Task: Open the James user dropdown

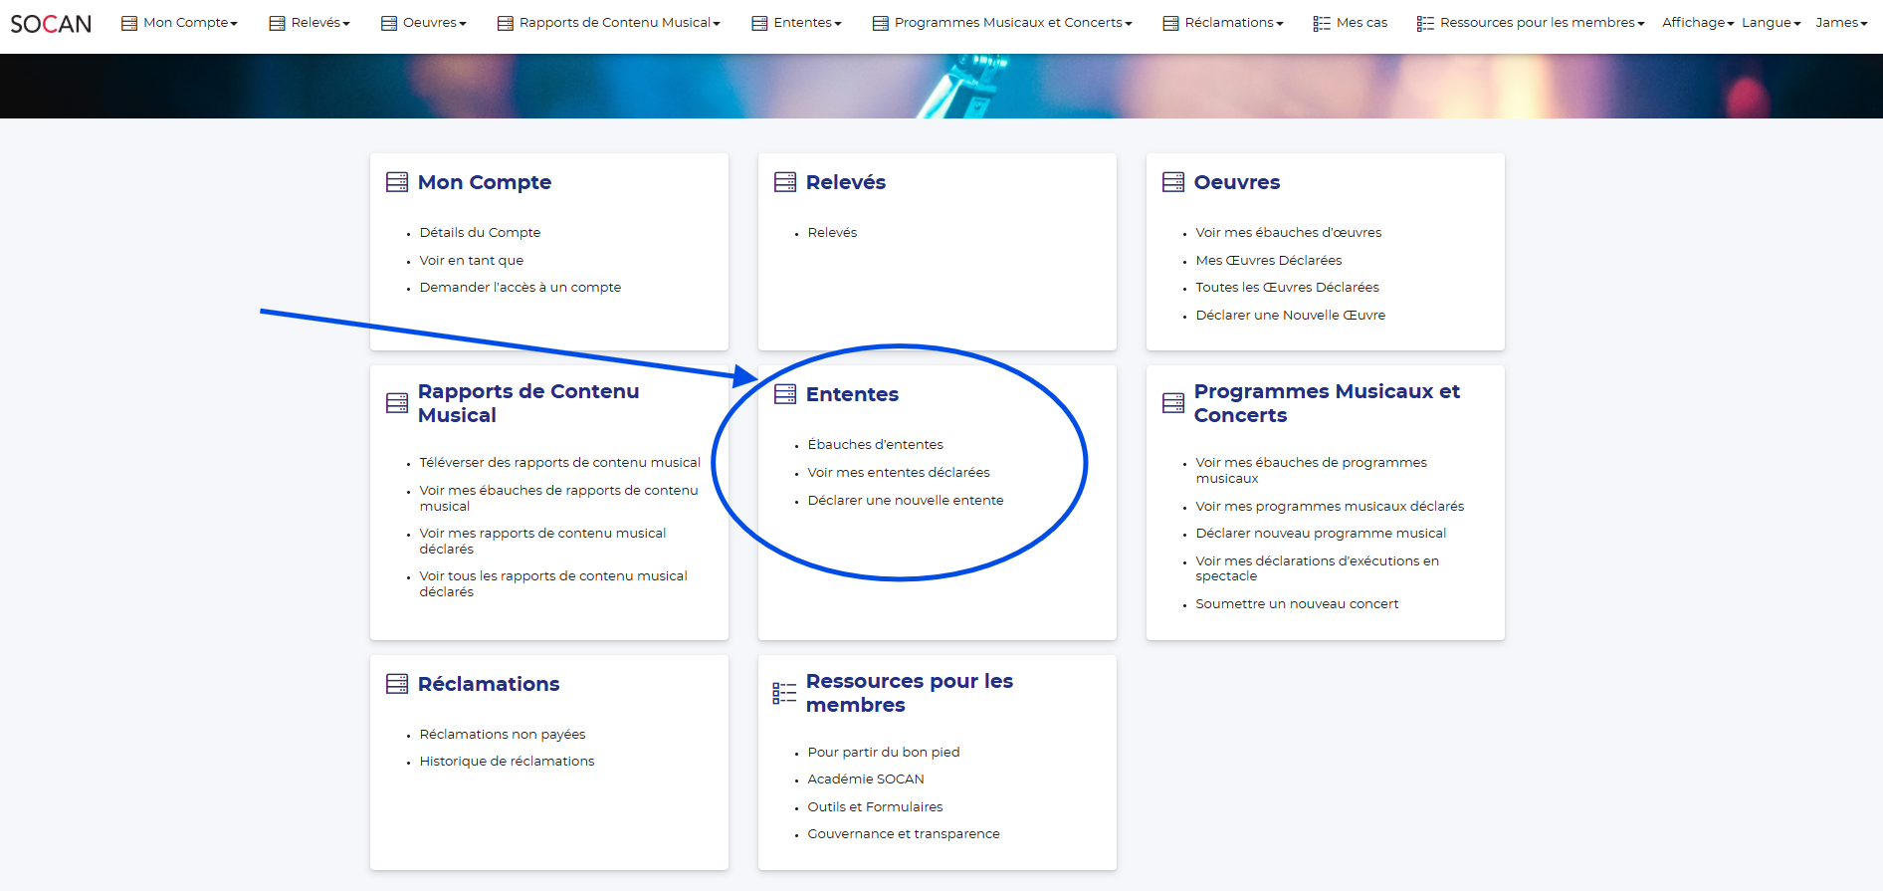Action: point(1840,23)
